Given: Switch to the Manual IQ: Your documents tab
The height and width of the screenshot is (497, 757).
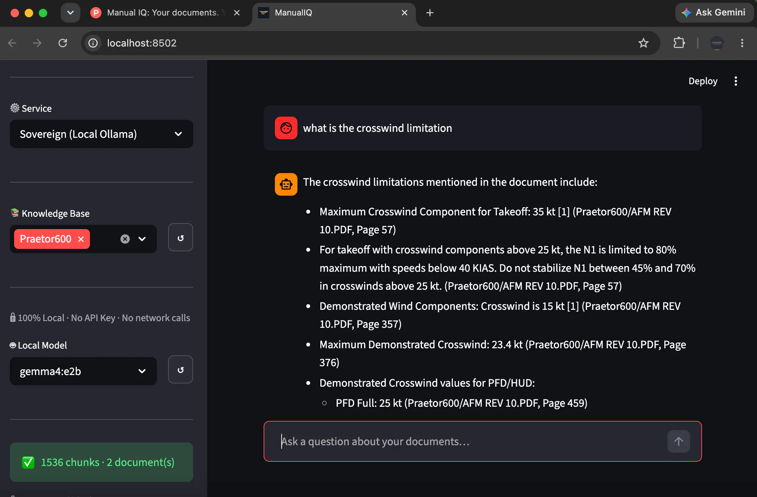Looking at the screenshot, I should coord(163,13).
